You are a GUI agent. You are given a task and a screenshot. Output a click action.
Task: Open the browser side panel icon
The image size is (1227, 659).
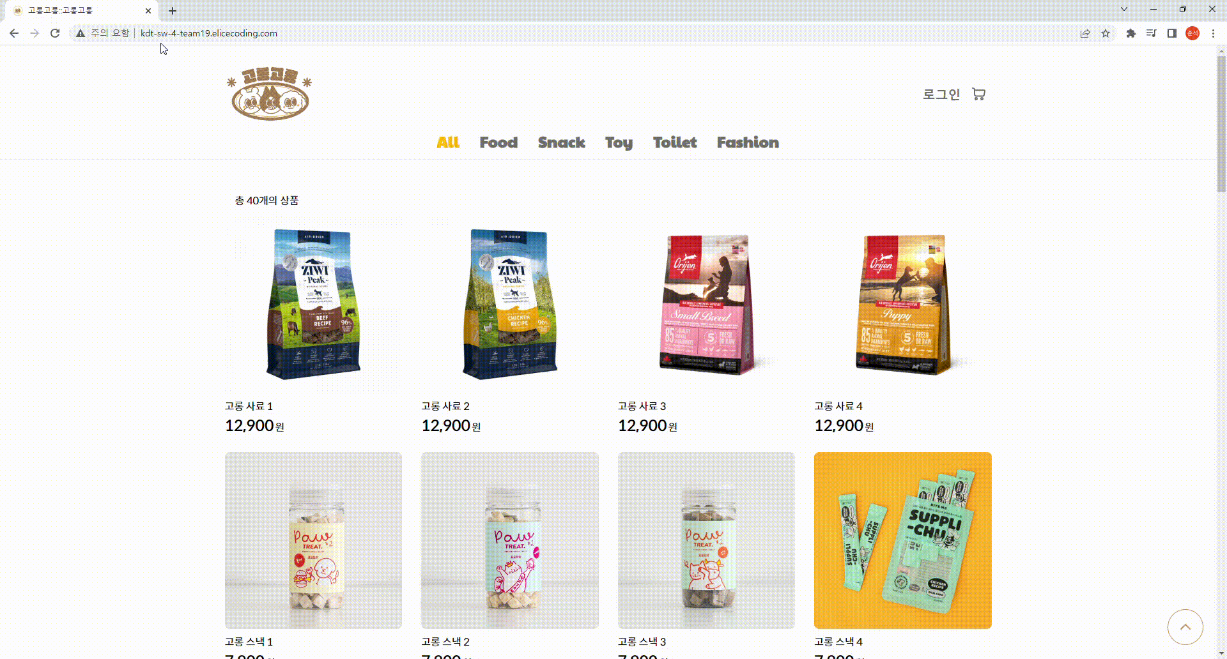click(x=1171, y=33)
